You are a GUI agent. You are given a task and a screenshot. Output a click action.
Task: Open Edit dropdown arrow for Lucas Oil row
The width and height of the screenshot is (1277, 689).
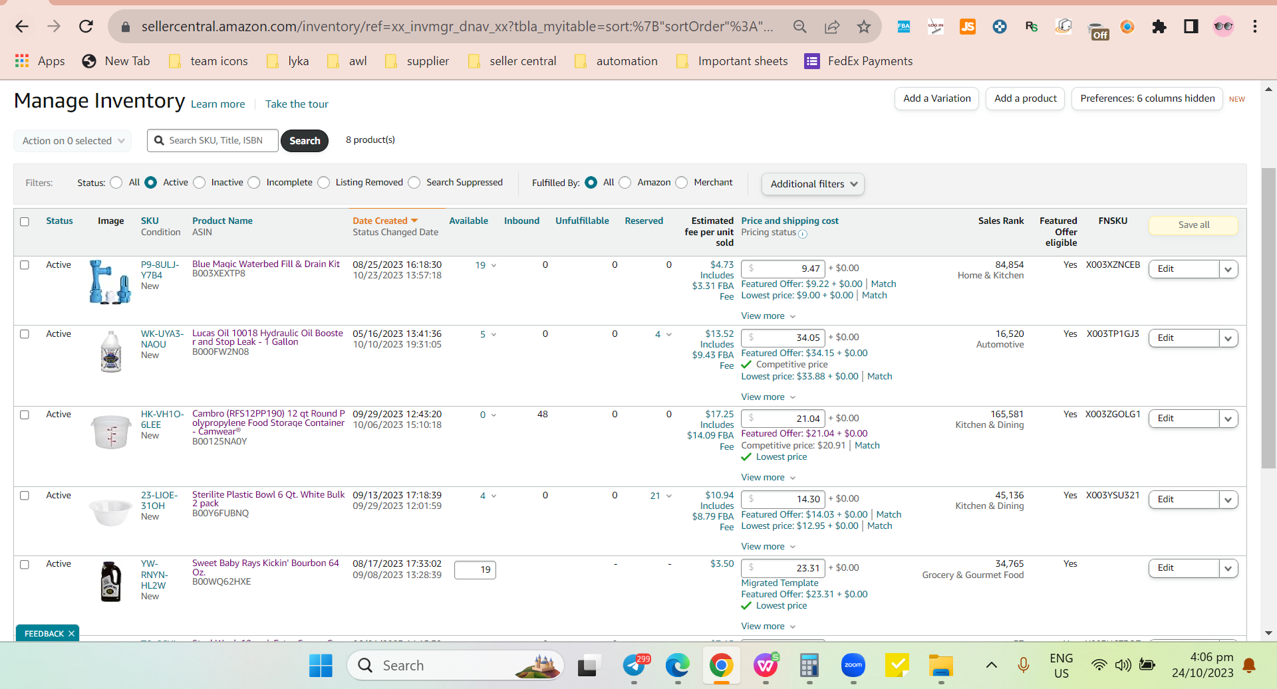click(1228, 338)
